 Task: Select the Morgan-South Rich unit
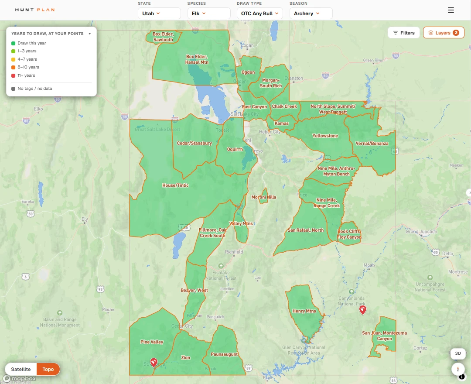pos(271,83)
